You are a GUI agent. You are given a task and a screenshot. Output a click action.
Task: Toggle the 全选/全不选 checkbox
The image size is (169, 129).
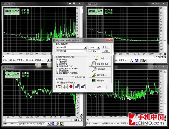coord(73,77)
